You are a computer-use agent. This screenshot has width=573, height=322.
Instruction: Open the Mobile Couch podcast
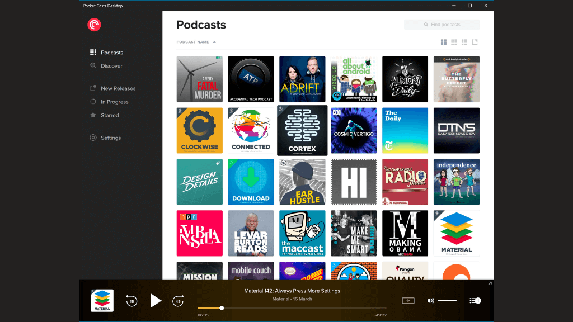(251, 271)
